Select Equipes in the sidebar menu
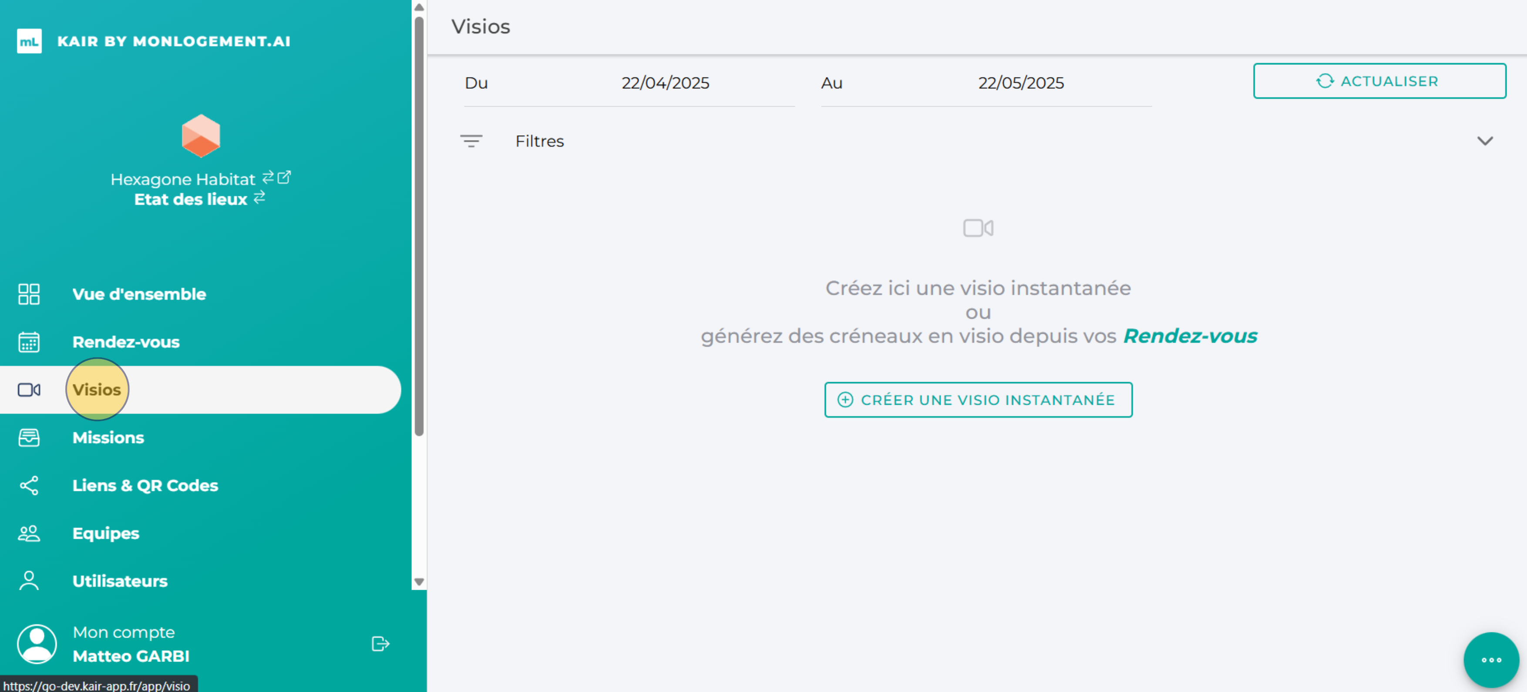This screenshot has width=1527, height=692. [x=105, y=533]
